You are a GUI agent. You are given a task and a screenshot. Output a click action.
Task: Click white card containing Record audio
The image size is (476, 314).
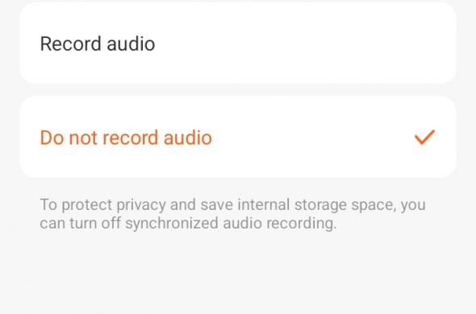coord(238,43)
